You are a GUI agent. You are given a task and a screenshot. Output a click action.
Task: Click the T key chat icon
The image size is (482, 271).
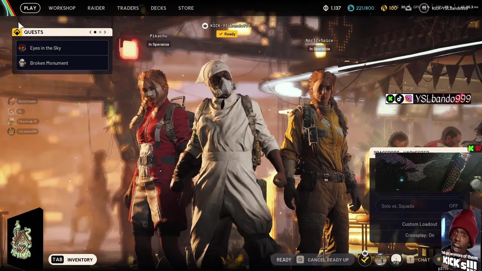point(410,260)
